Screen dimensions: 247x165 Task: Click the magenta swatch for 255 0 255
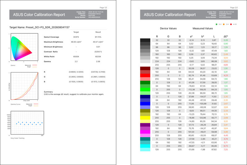145,132
